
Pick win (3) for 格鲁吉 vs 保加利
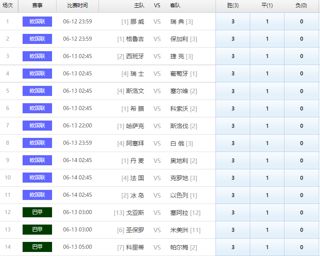233,39
